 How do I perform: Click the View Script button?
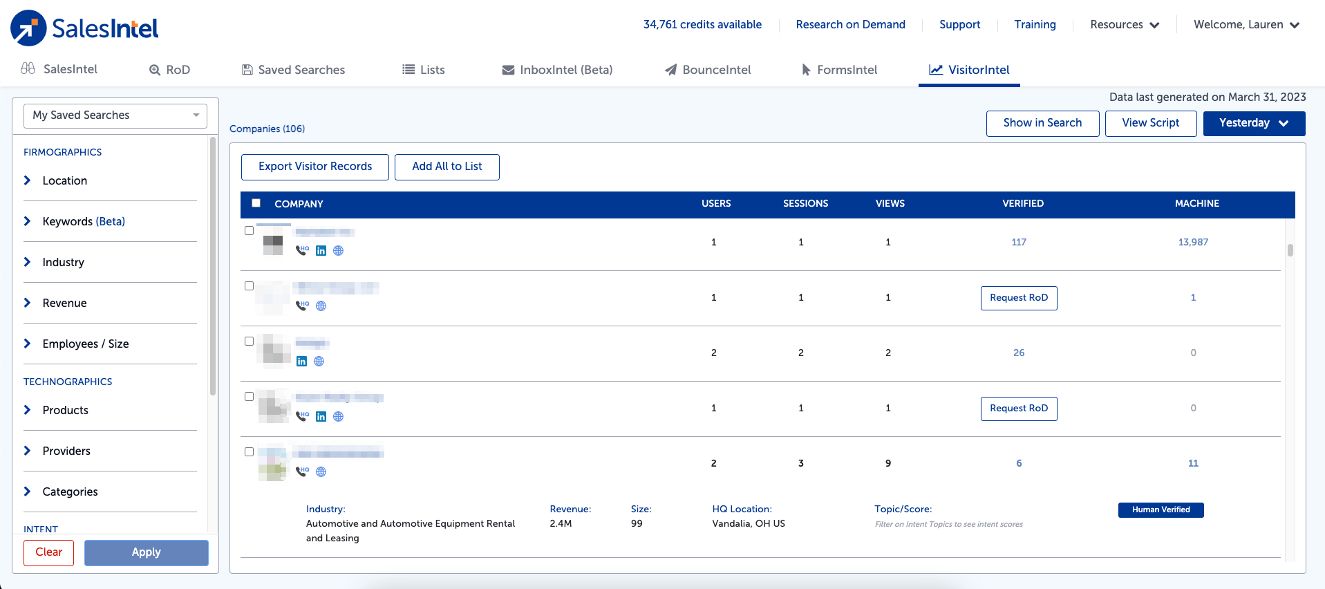click(1151, 123)
